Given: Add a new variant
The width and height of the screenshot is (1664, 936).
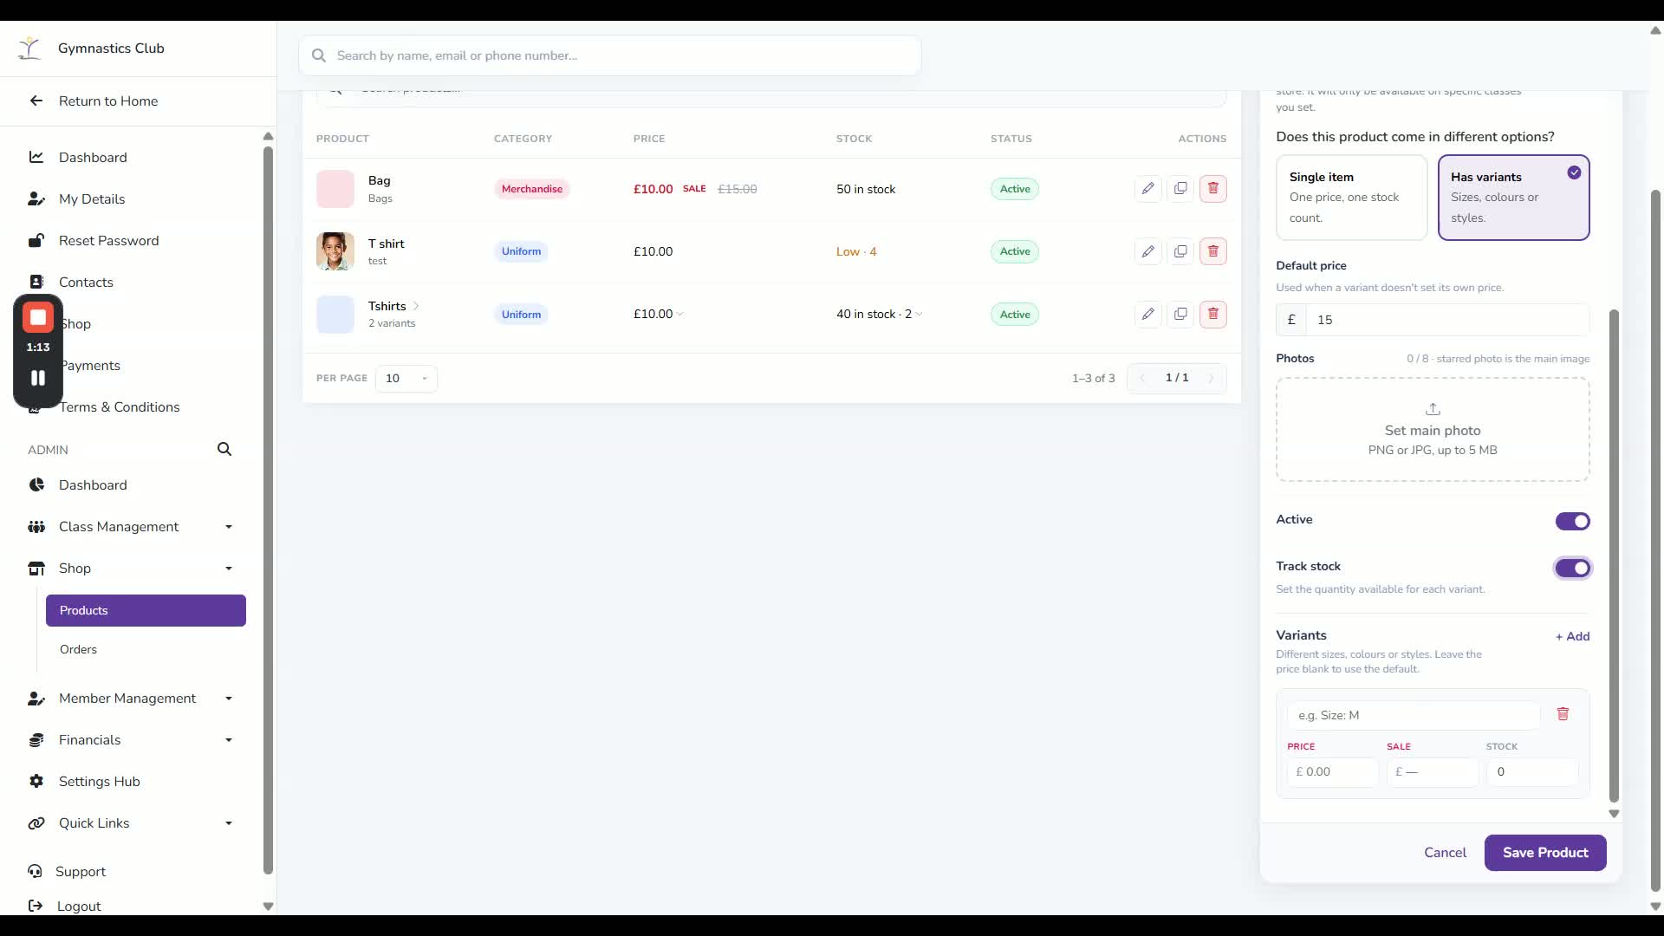Looking at the screenshot, I should [1572, 636].
